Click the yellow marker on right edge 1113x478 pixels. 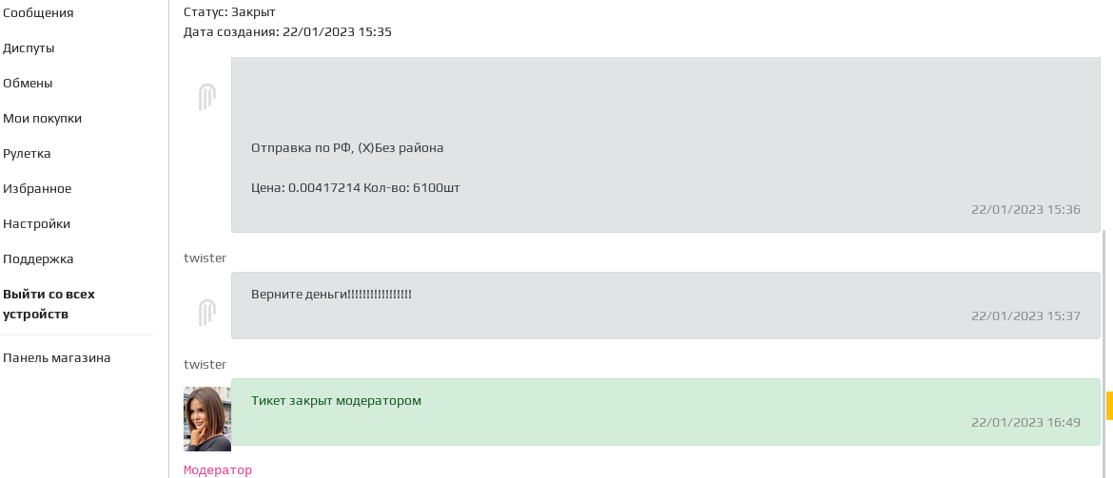pos(1109,405)
